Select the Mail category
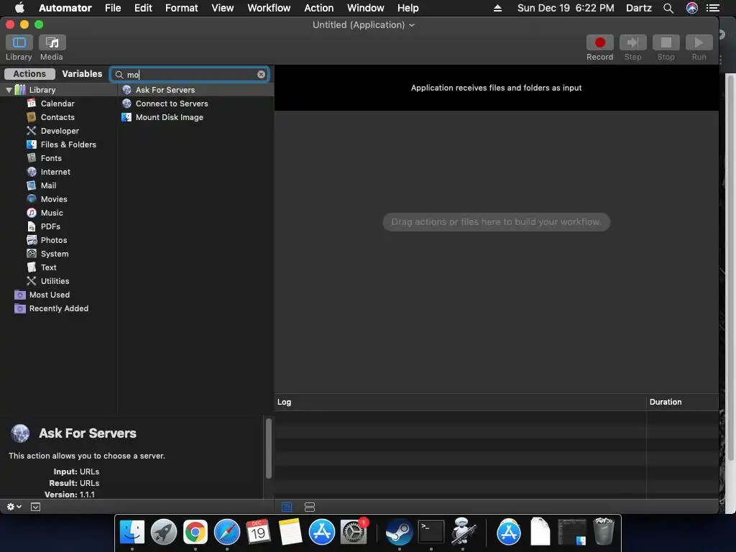 click(58, 185)
